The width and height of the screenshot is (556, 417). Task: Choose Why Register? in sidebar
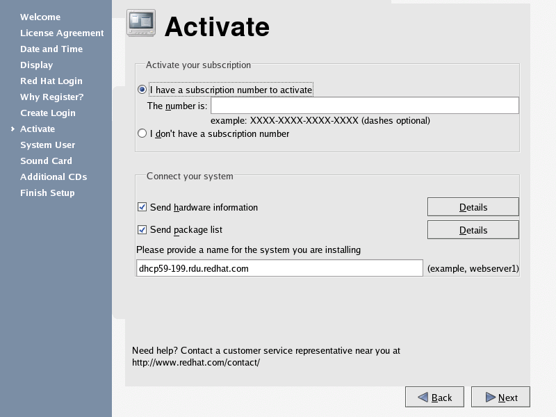[x=52, y=97]
